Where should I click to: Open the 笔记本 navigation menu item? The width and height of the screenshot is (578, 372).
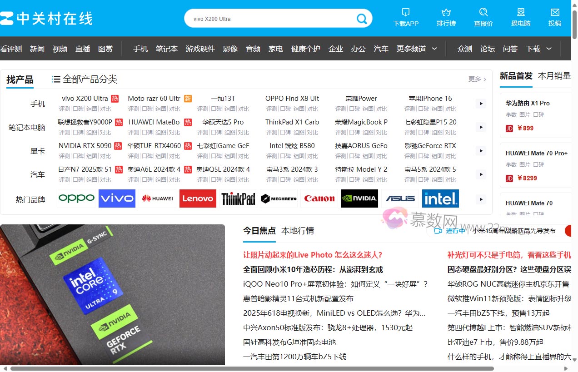[x=166, y=49]
